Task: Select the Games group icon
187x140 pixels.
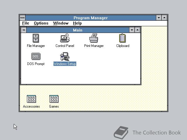Action: coord(54,99)
